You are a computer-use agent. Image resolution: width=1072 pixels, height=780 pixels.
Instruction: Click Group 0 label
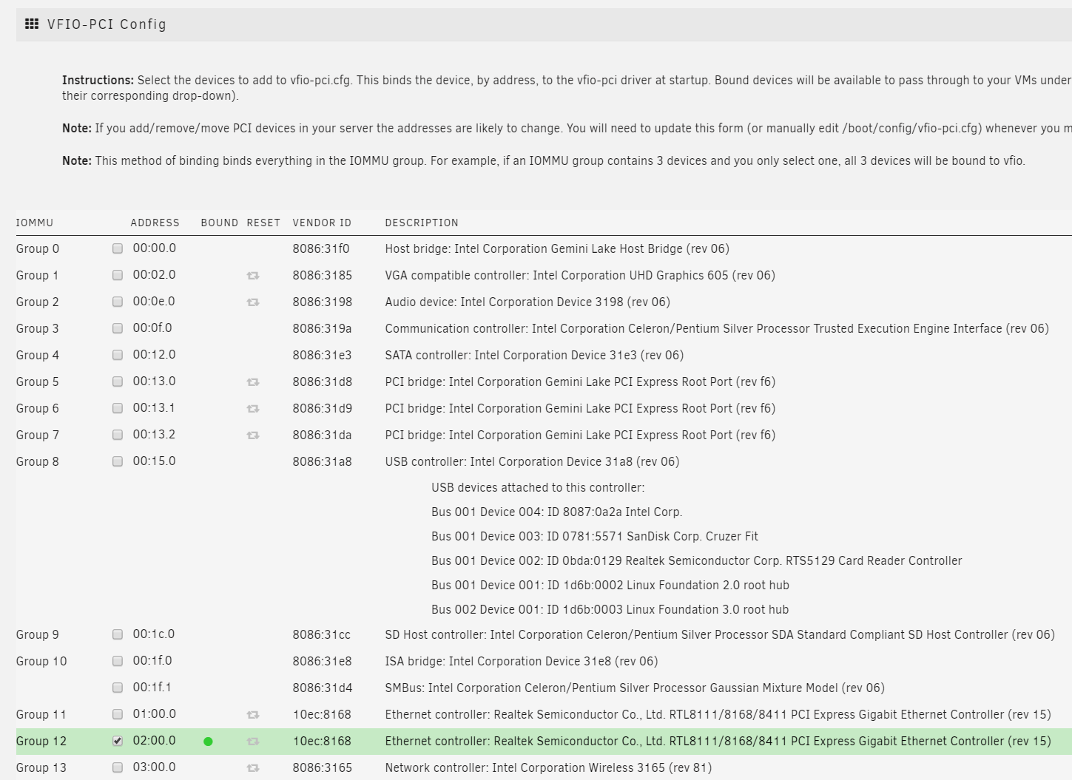(38, 249)
